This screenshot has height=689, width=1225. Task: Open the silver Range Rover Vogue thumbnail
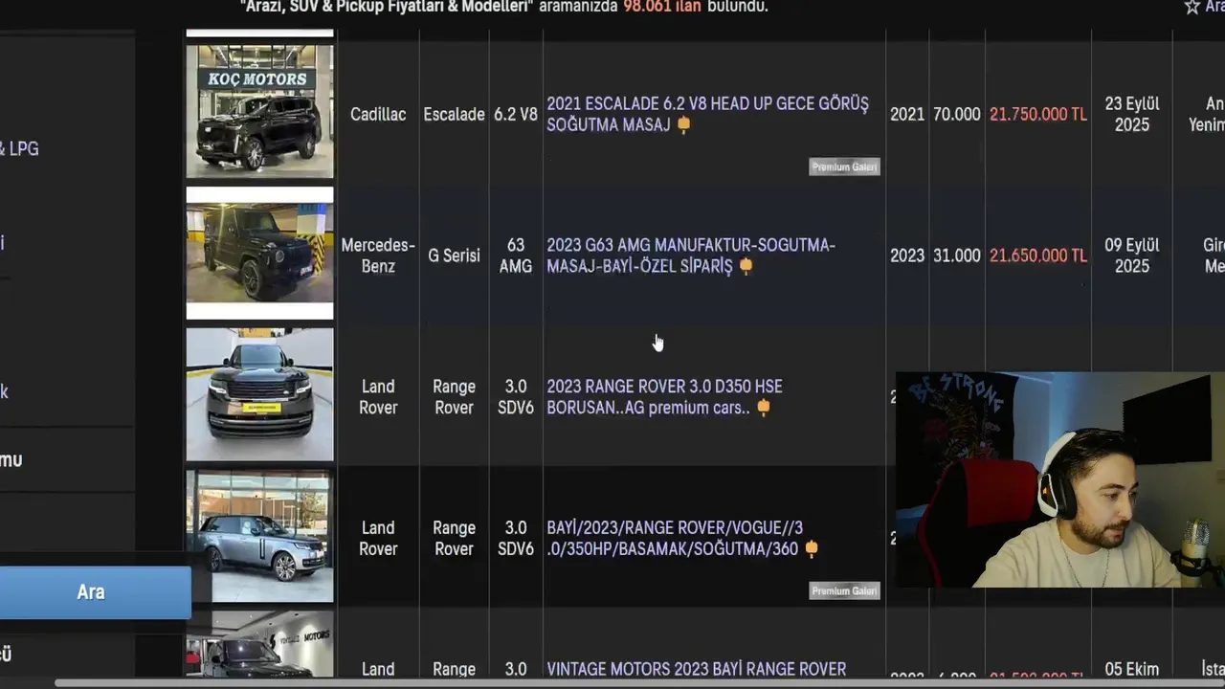point(259,536)
